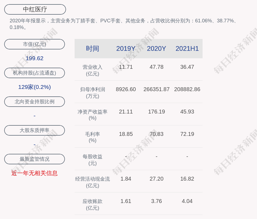
Task: Click the net profit cell 8926.60
Action: (126, 89)
